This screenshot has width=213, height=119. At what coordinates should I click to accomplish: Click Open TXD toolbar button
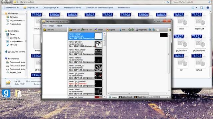coord(74,30)
